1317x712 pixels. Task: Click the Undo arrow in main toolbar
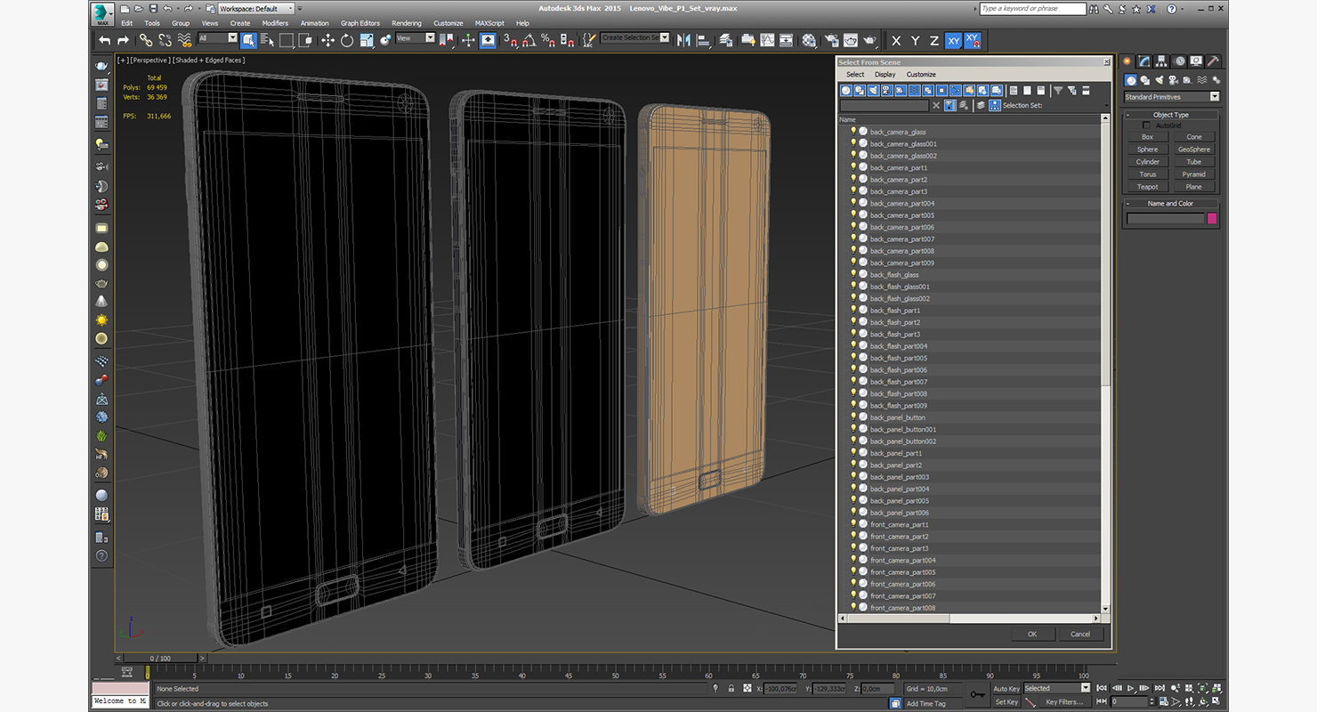point(105,40)
